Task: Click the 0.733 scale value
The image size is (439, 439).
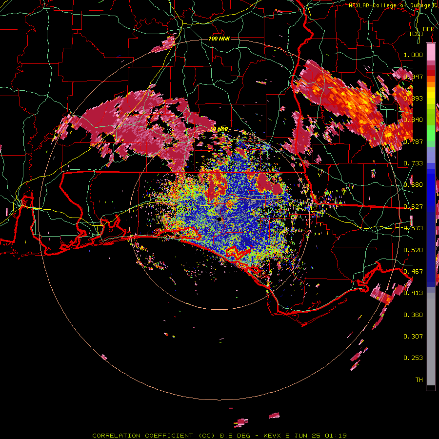Action: click(x=413, y=163)
